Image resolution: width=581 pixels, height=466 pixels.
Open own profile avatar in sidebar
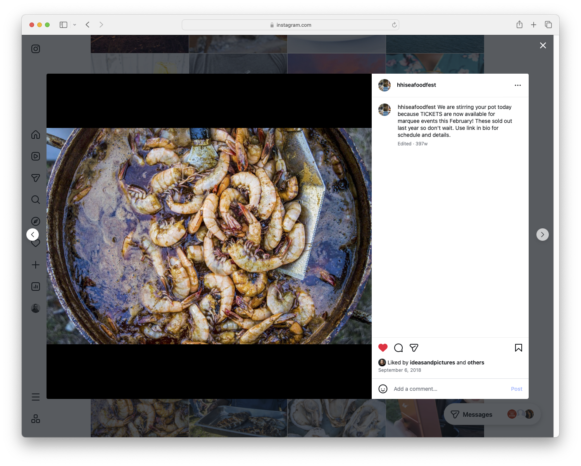coord(36,308)
